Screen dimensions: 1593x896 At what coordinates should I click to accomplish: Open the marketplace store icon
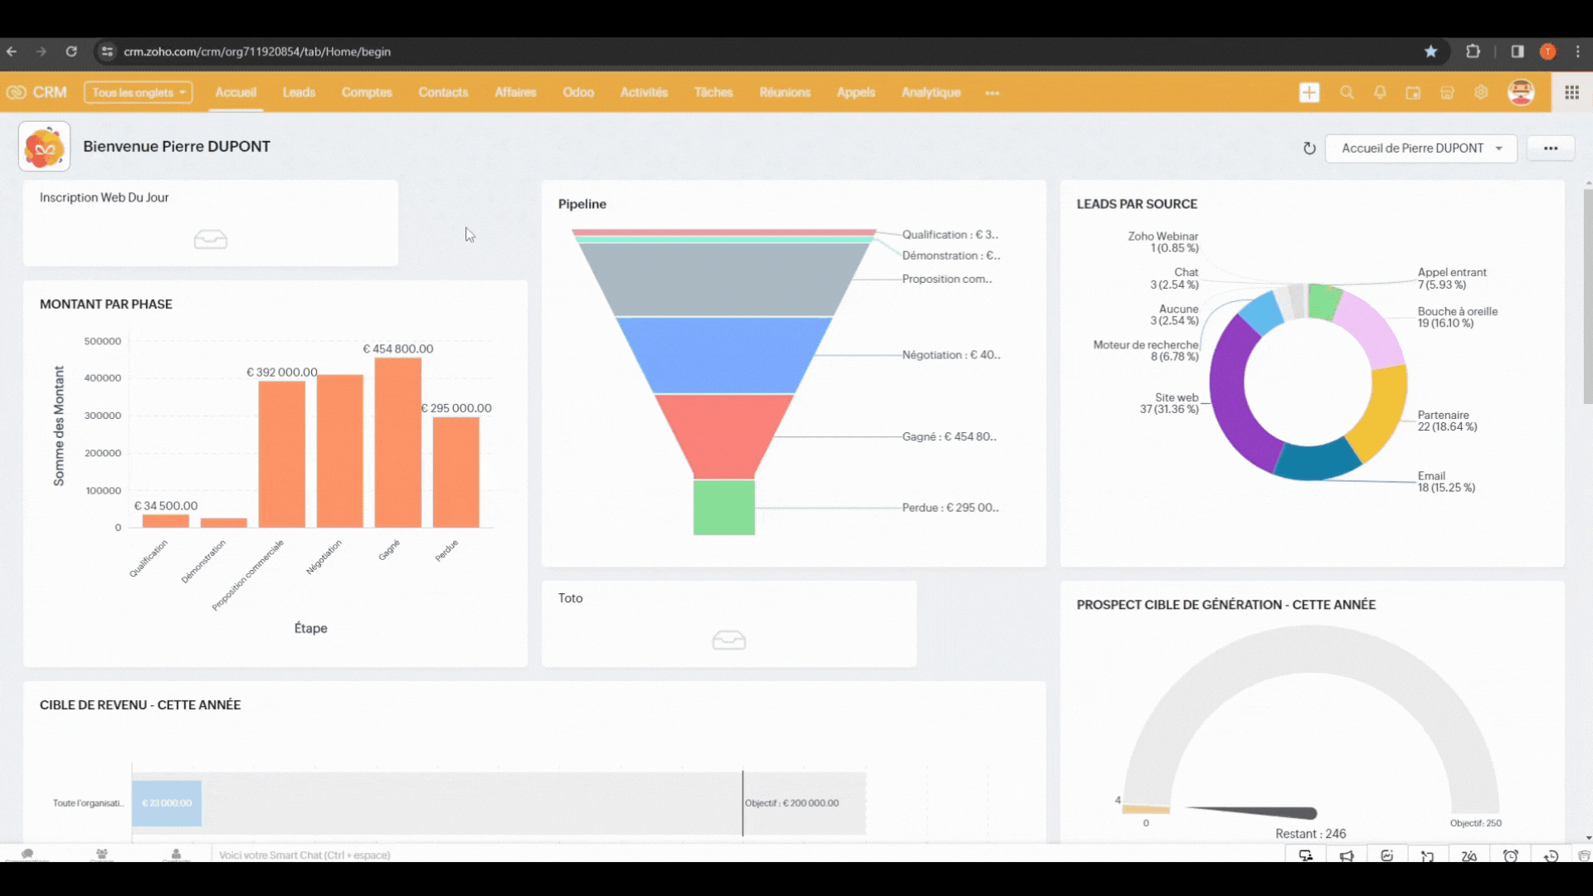click(x=1447, y=92)
